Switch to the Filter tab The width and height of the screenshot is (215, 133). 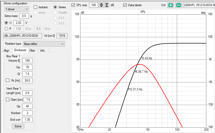(32, 50)
